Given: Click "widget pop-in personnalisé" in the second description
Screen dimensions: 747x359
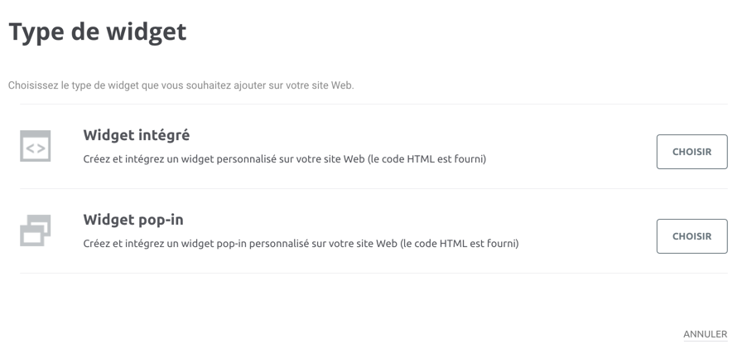Looking at the screenshot, I should pos(243,244).
